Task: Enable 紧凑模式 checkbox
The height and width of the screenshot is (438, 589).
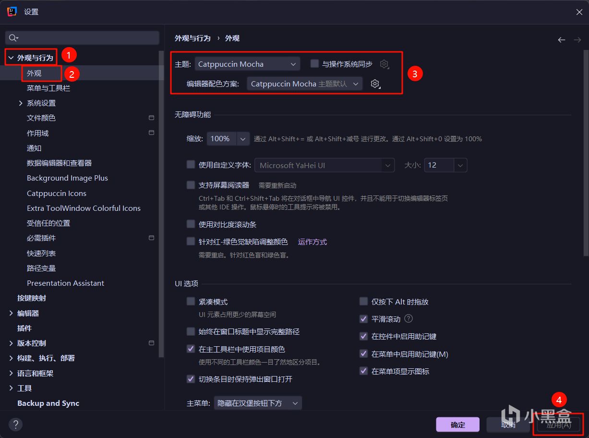Action: (191, 302)
